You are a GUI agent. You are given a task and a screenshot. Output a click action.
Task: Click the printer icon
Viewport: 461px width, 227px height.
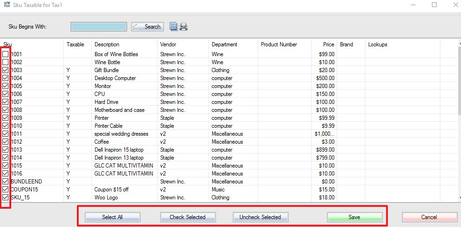coord(184,27)
